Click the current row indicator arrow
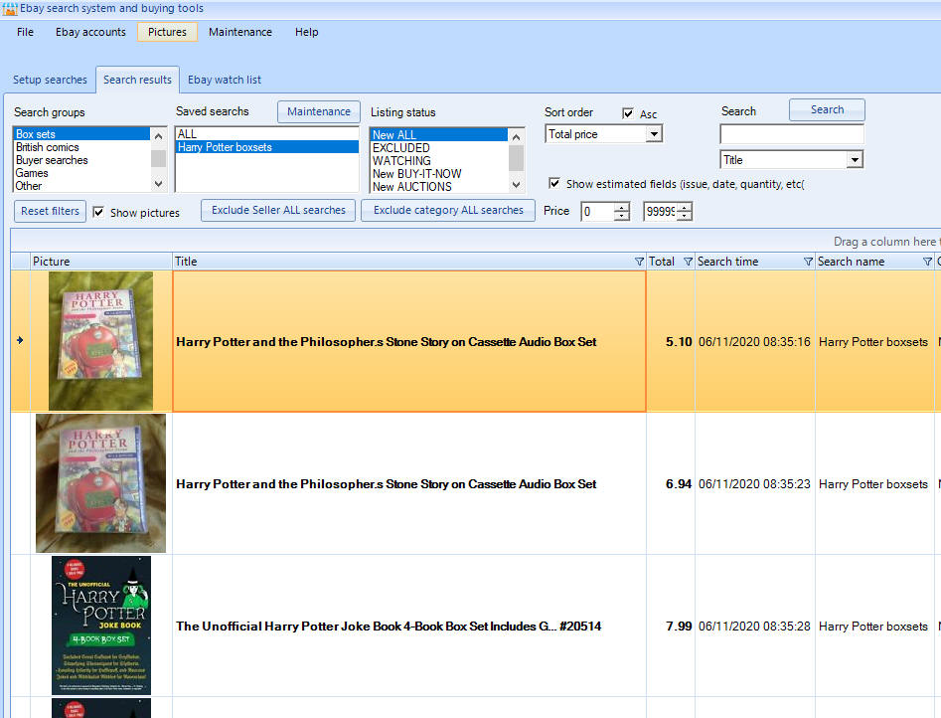This screenshot has width=941, height=718. 20,340
